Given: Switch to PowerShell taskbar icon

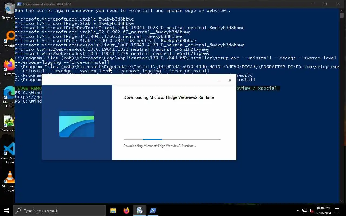Looking at the screenshot, I should pos(153,211).
